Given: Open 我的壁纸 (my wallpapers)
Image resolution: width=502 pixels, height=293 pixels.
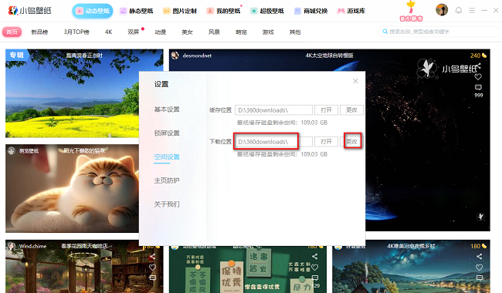Looking at the screenshot, I should coord(223,11).
